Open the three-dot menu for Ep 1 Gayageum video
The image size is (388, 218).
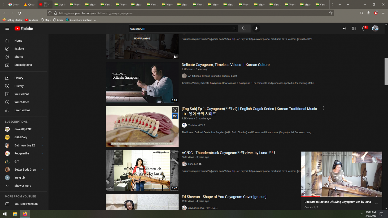323,108
